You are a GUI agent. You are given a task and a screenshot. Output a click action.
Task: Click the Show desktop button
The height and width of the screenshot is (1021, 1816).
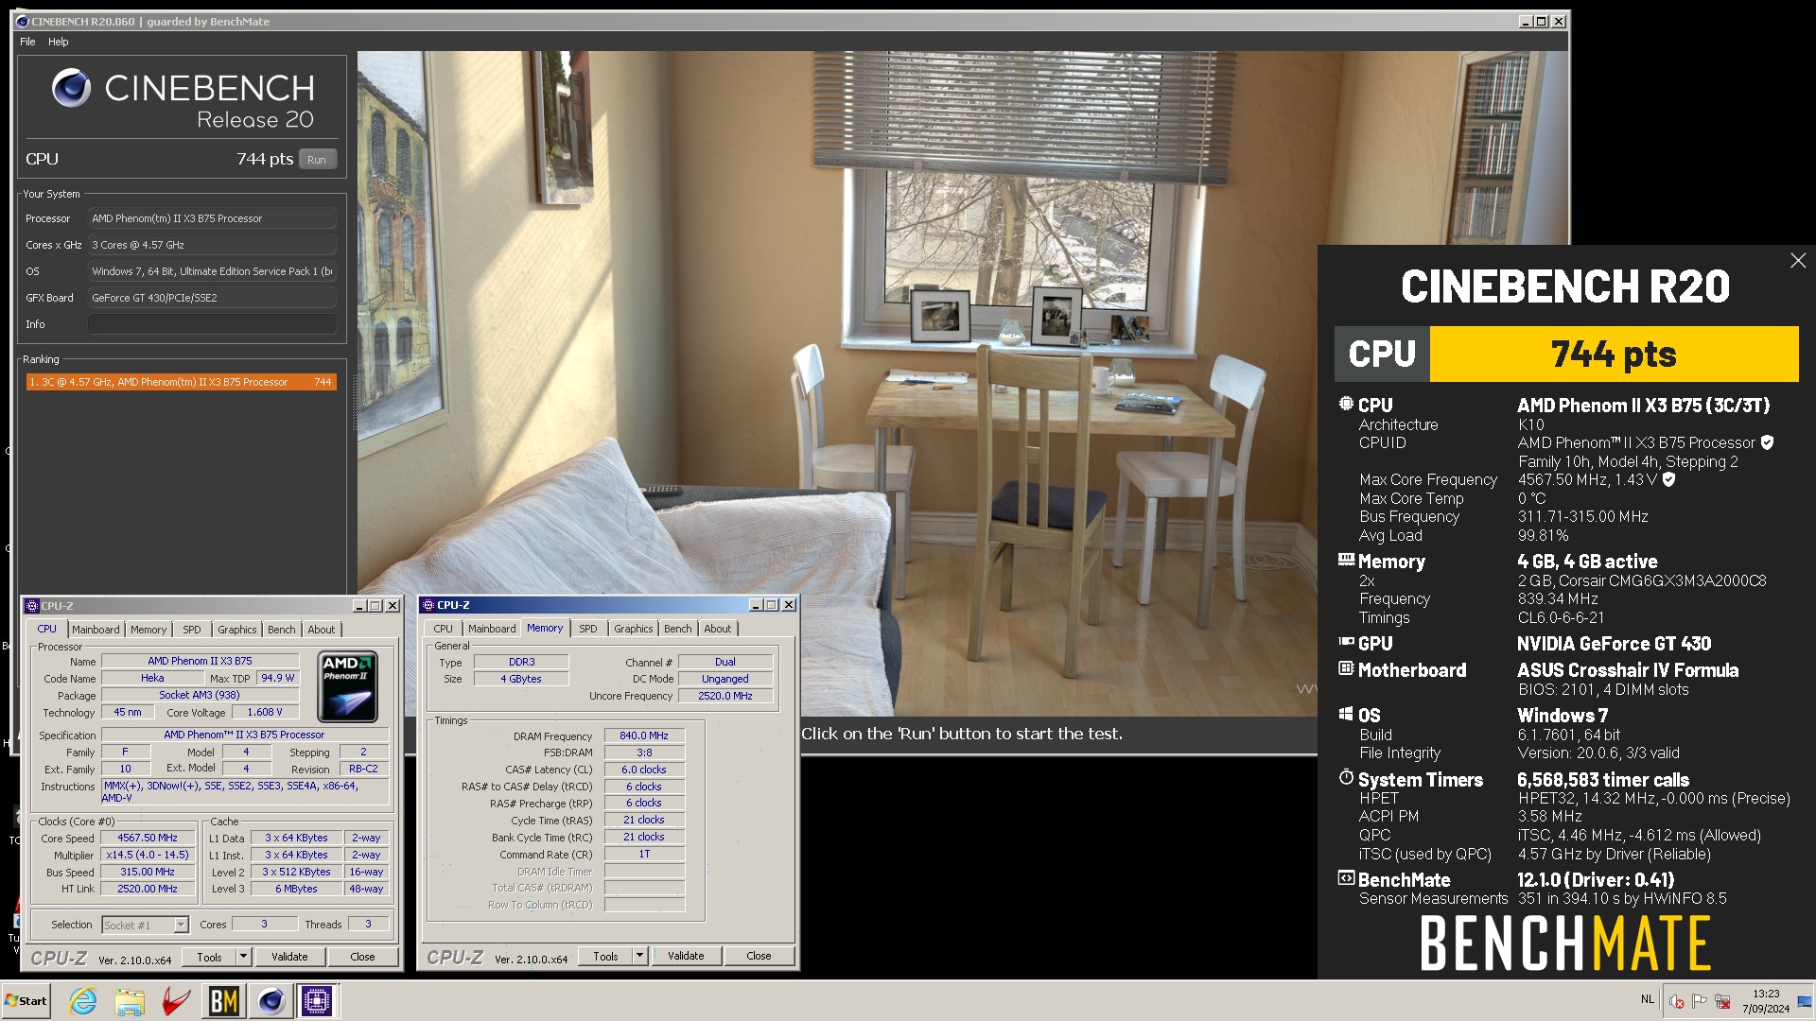(x=1806, y=1001)
